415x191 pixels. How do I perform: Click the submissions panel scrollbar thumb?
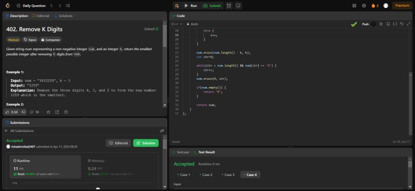pos(165,144)
